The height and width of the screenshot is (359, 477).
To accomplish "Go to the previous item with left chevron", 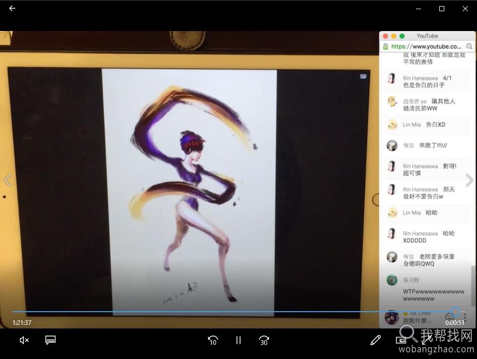I will tap(8, 180).
